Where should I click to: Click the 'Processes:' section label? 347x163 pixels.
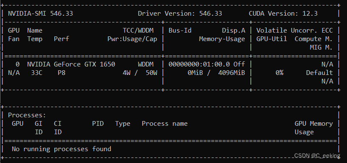[x=27, y=115]
